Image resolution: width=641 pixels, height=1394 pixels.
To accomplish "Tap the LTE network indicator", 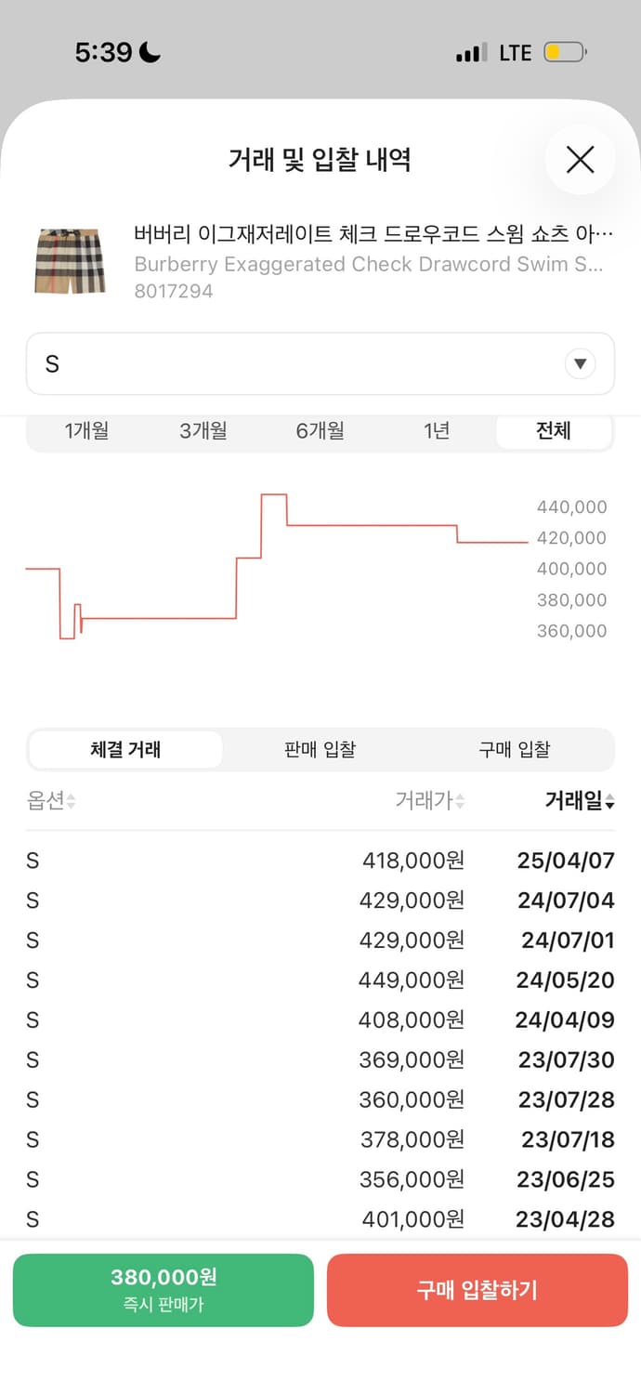I will (x=515, y=53).
